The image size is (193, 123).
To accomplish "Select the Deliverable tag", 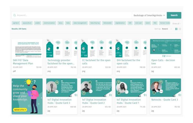I will tap(107, 23).
